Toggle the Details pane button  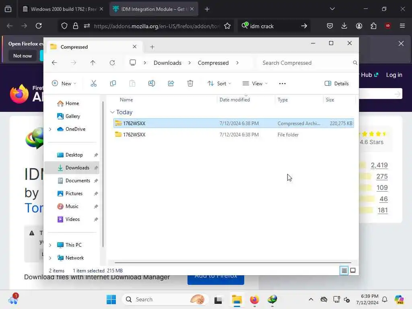click(337, 84)
